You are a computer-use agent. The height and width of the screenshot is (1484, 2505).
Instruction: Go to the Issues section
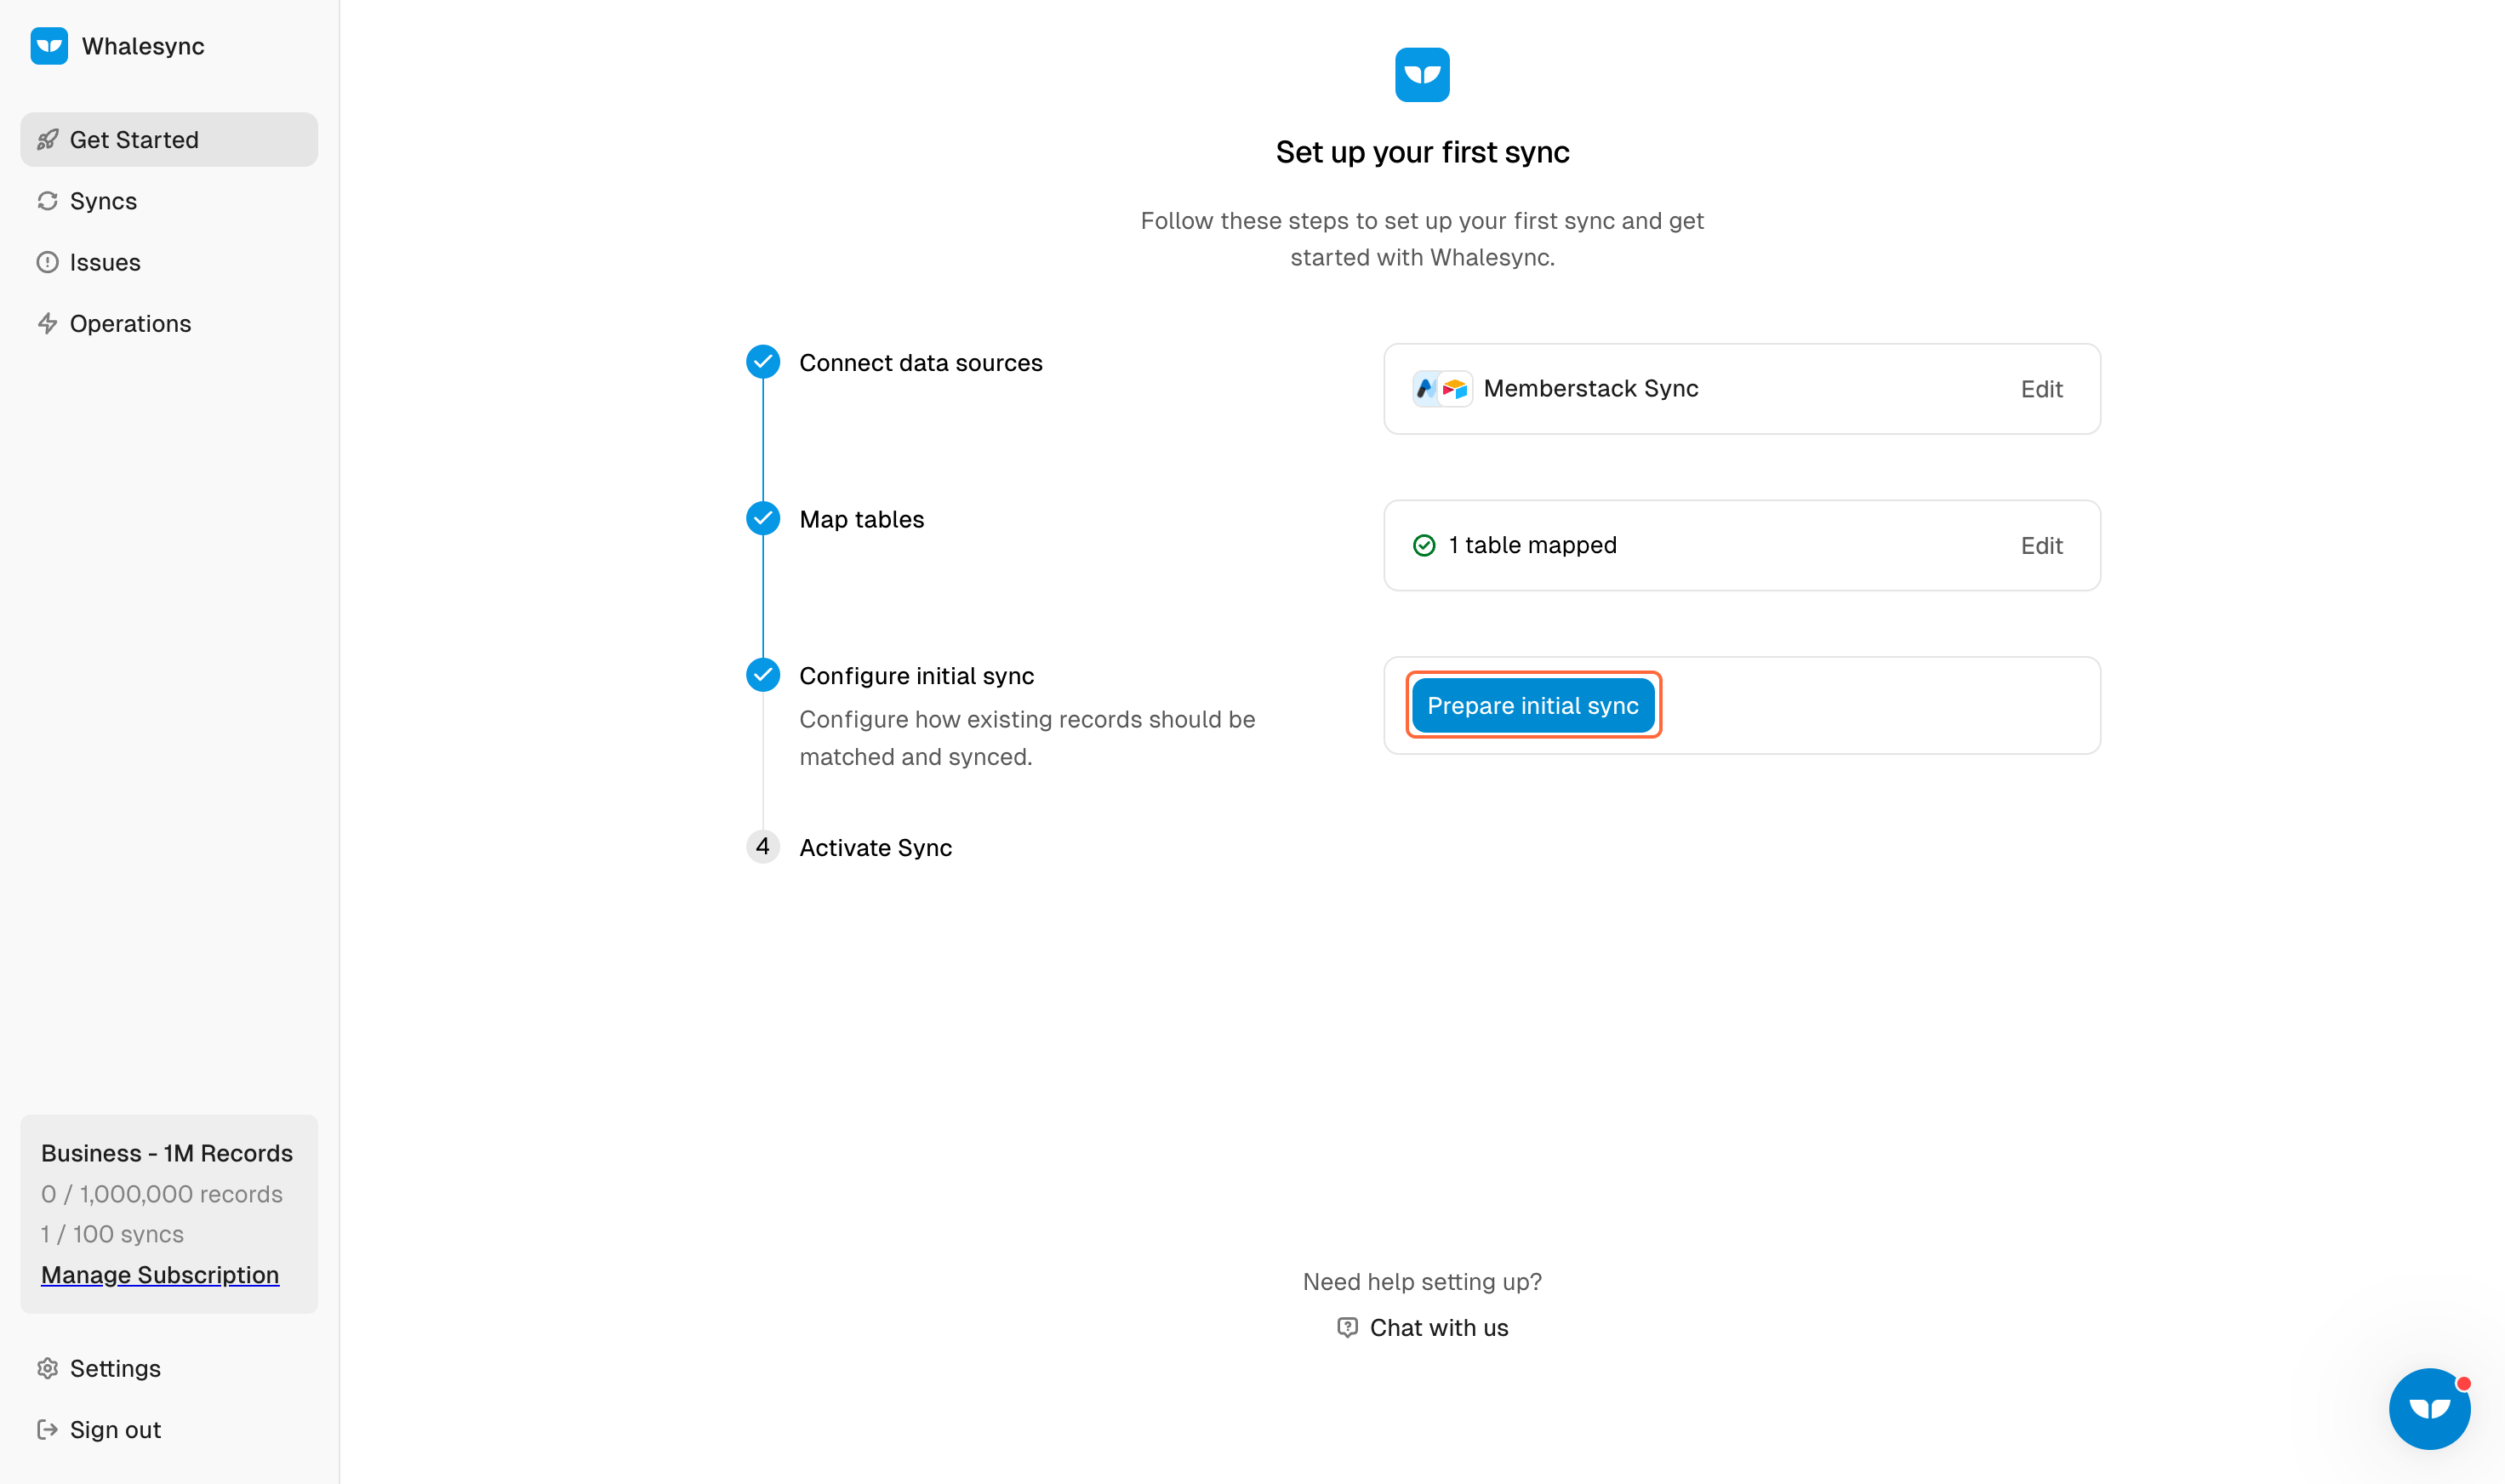tap(104, 262)
